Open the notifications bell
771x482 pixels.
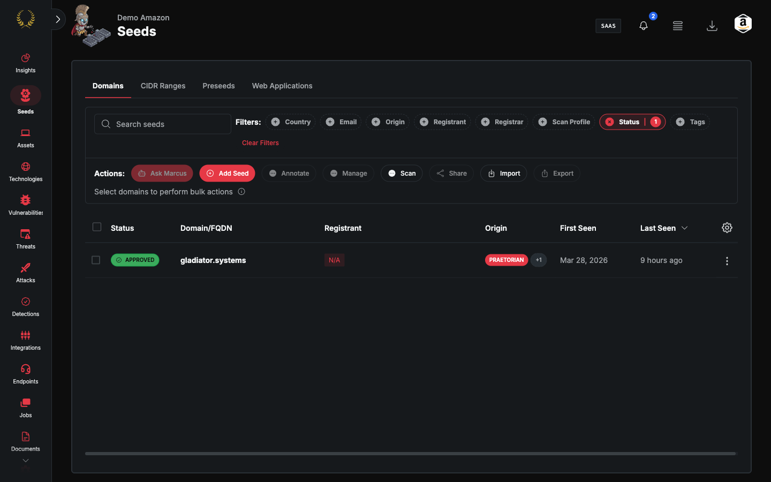[644, 26]
